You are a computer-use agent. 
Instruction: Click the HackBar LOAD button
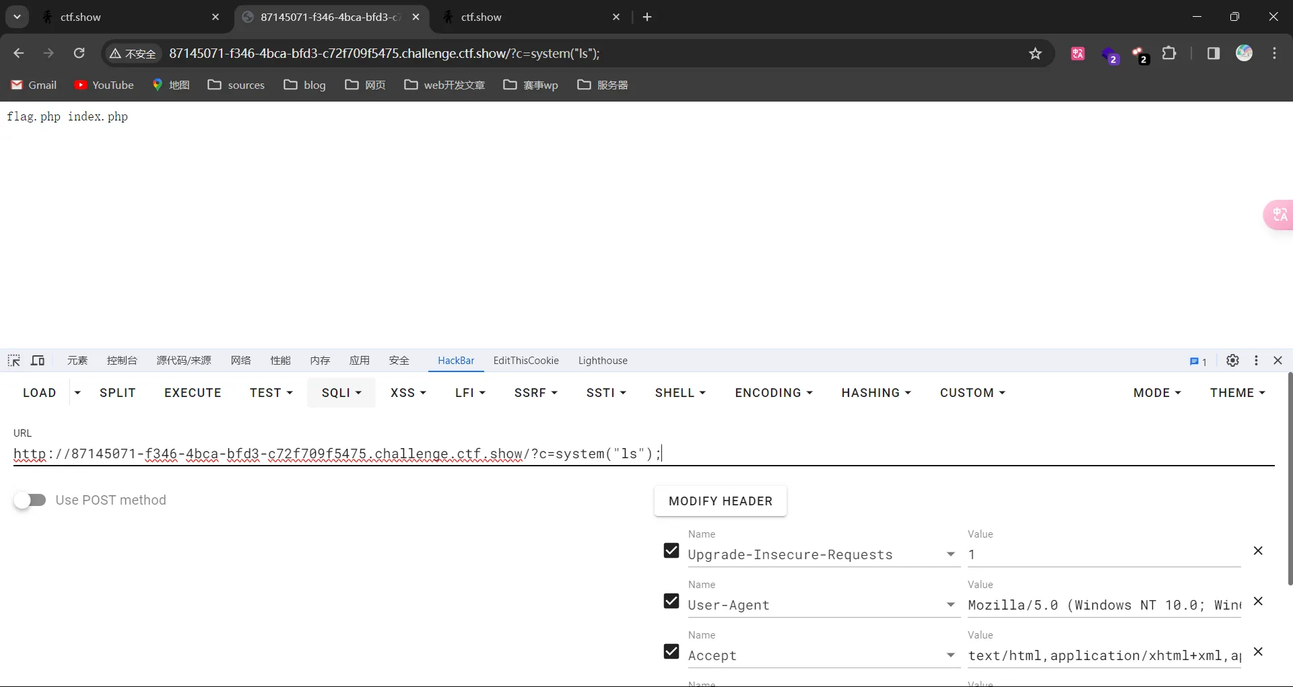coord(40,393)
